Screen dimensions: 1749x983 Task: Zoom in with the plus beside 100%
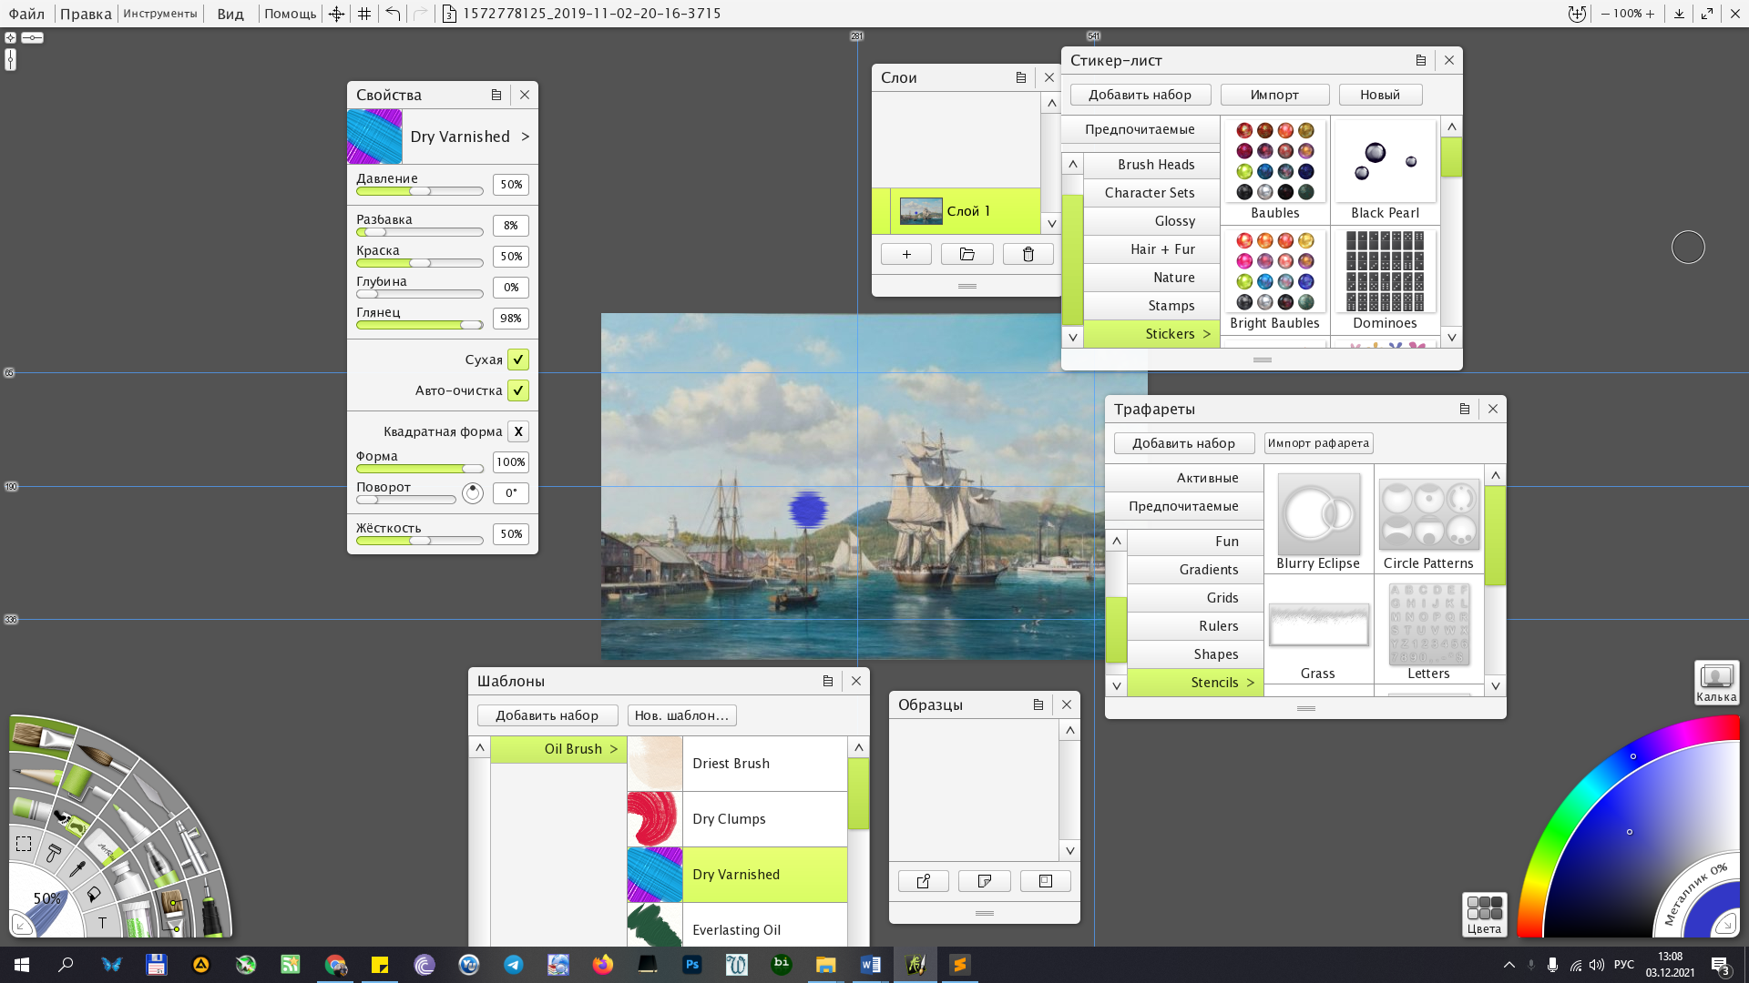(1650, 14)
